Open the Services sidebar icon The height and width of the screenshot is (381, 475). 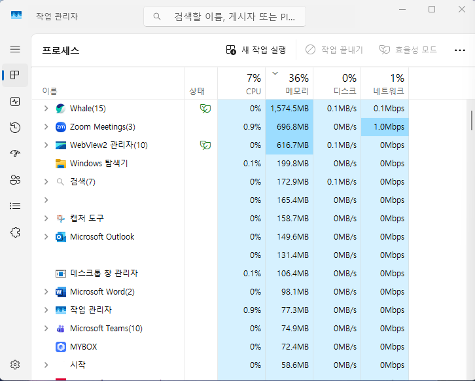15,232
